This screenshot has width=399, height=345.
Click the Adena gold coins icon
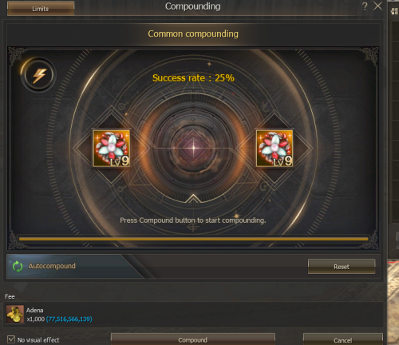[15, 314]
